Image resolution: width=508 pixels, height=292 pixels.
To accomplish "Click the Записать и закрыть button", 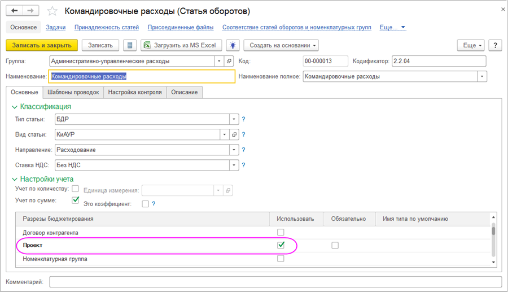I will point(42,45).
